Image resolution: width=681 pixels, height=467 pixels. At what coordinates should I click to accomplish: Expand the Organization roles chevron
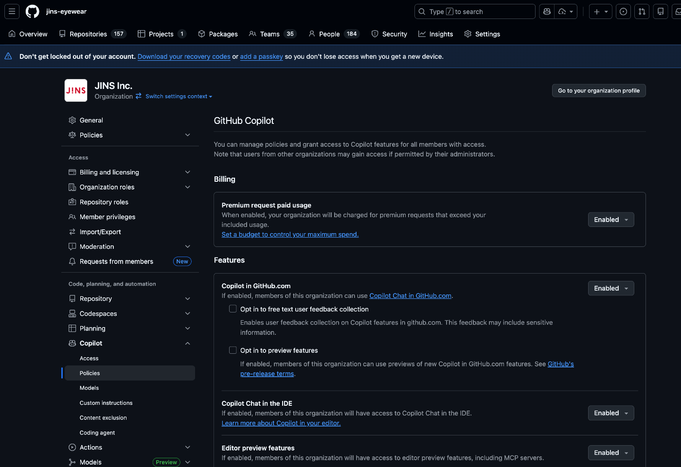tap(188, 187)
